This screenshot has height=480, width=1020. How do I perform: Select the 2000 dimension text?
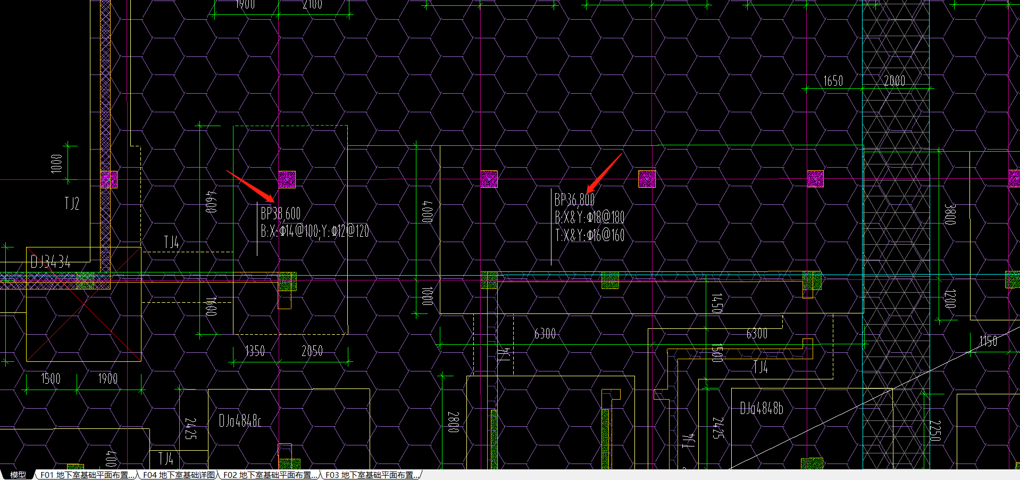click(894, 81)
